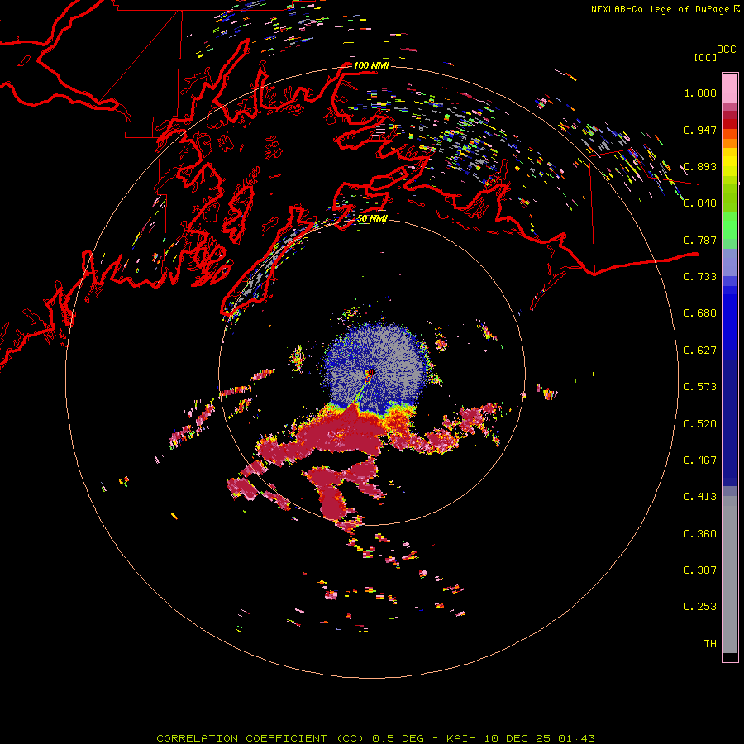Click the 100 NMI range ring label

[371, 65]
